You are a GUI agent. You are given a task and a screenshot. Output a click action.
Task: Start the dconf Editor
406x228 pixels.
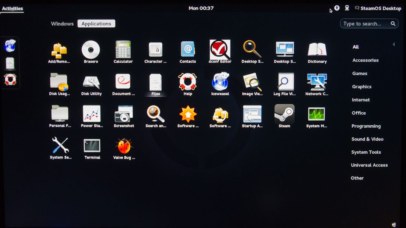click(x=220, y=50)
